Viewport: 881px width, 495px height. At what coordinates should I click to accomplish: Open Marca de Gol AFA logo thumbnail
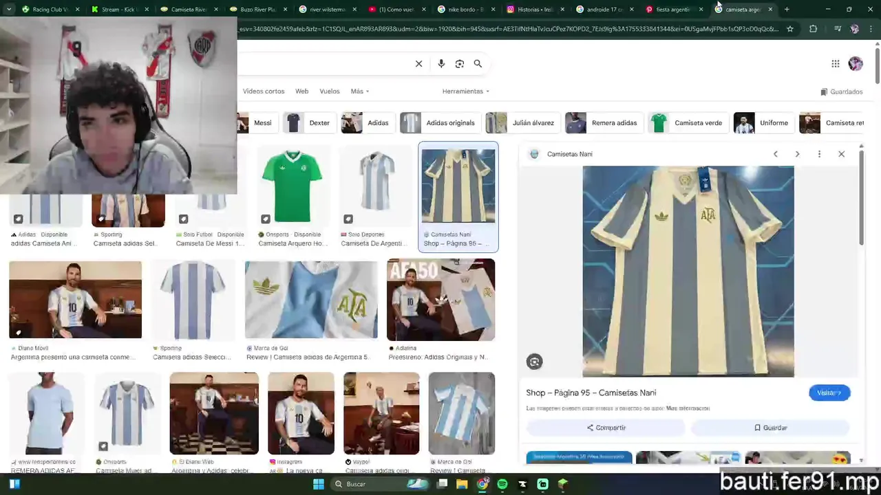click(311, 300)
